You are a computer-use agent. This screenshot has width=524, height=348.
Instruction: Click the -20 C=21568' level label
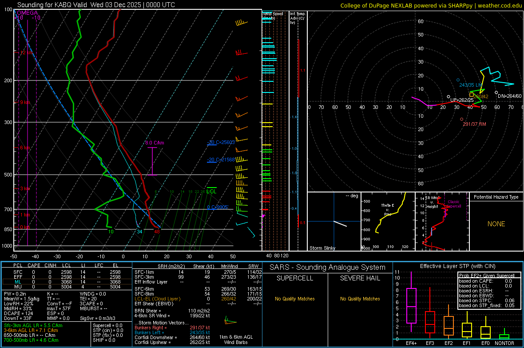coord(221,160)
